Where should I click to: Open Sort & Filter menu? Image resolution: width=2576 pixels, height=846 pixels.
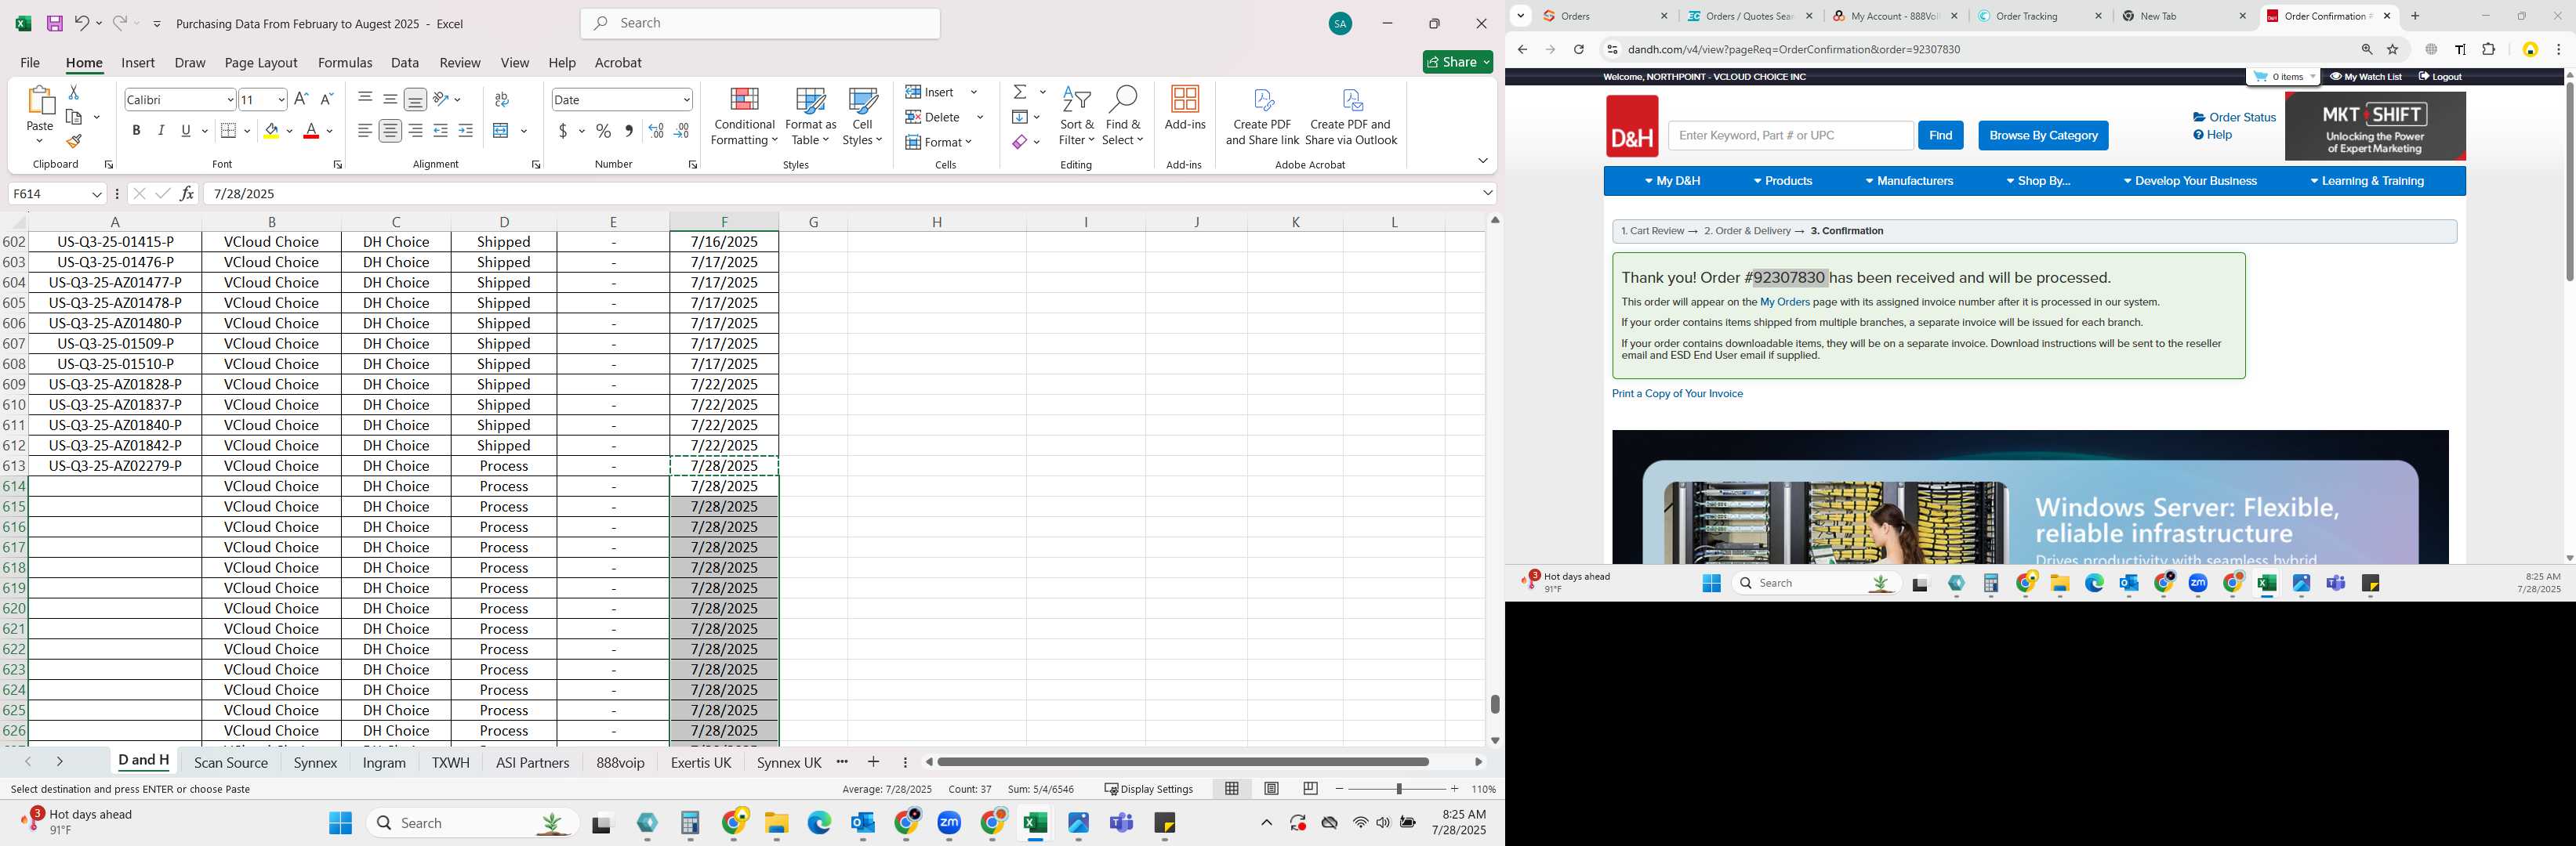pos(1077,117)
